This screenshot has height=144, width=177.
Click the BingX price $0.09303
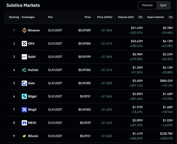click(84, 110)
